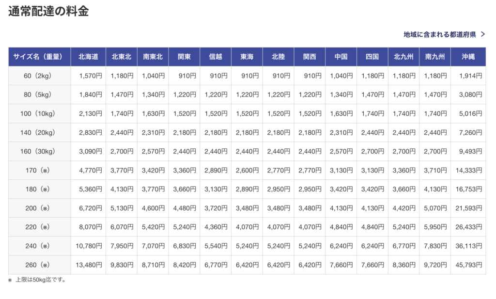
Task: Select the 北東北 column header
Action: [122, 57]
